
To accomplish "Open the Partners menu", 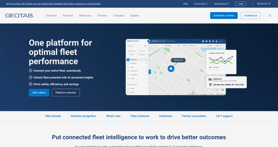I will click(x=102, y=16).
